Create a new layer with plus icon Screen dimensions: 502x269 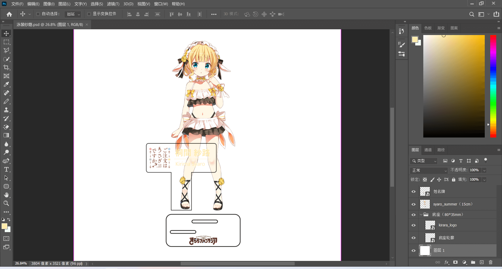[482, 262]
